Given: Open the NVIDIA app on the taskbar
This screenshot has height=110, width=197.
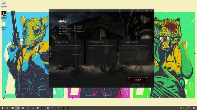Looking at the screenshot, I should pos(58,108).
